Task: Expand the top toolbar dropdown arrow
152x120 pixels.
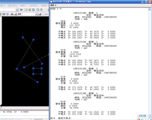Action: (x=17, y=10)
